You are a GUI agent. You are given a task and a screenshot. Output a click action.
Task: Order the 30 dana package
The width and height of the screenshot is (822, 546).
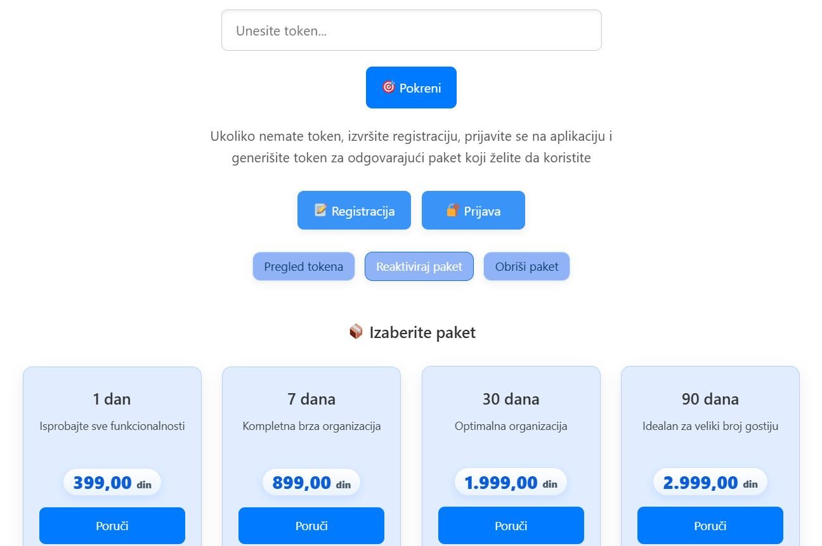511,526
